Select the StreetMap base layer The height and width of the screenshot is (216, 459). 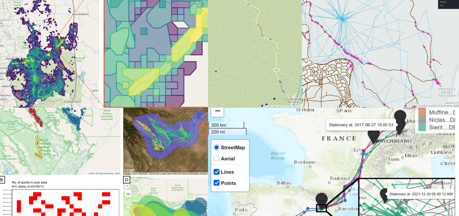[217, 147]
